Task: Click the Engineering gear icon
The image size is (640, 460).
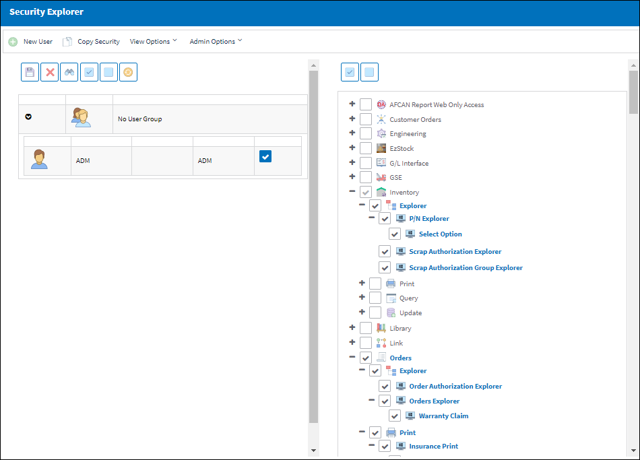Action: tap(381, 133)
